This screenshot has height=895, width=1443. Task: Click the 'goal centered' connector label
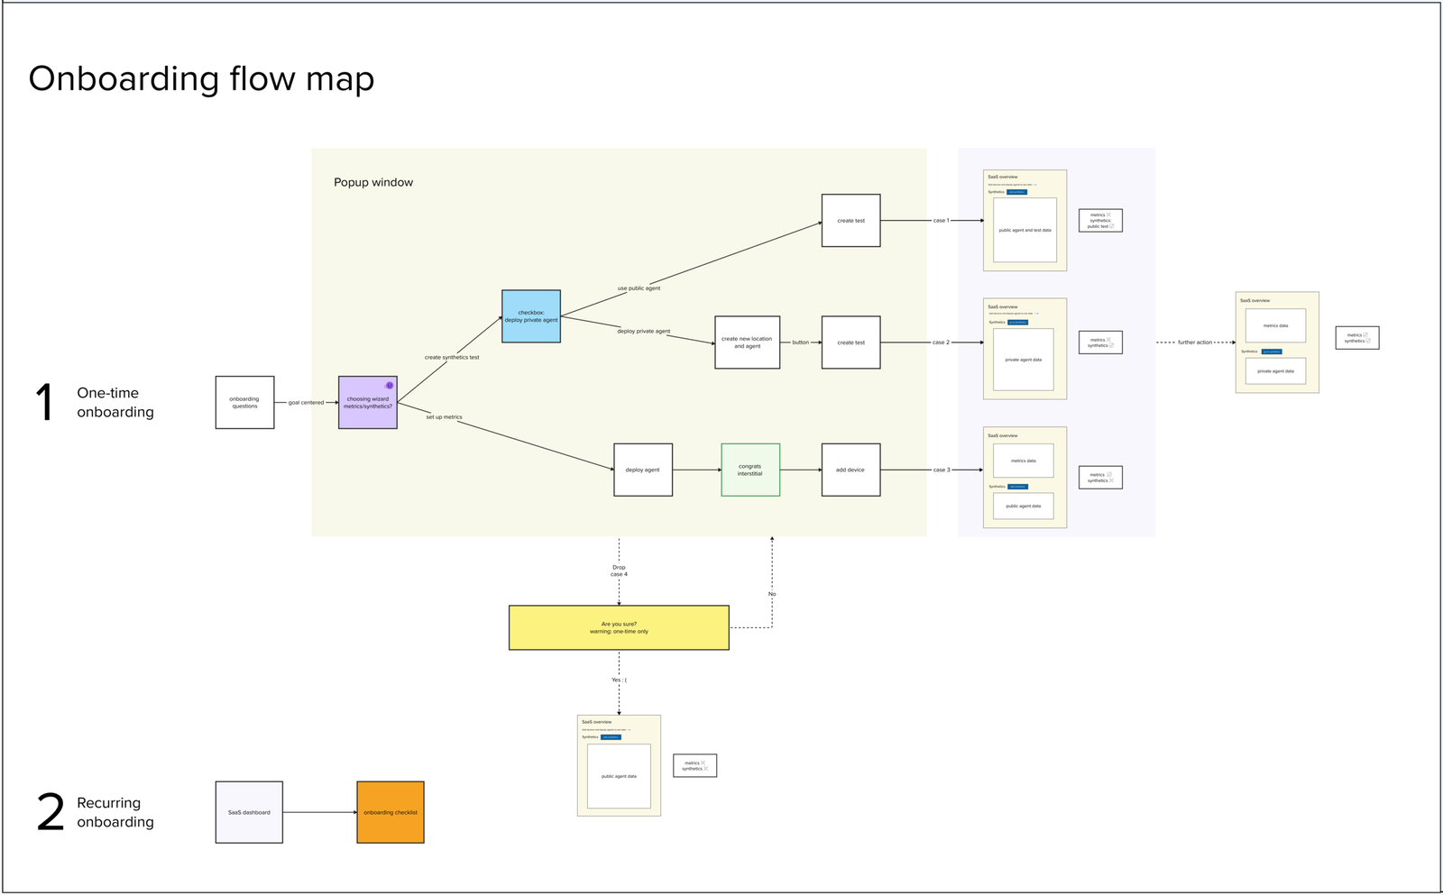click(x=306, y=403)
